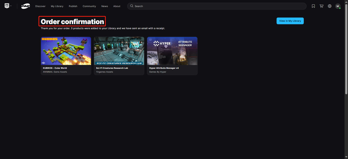Viewport: 348px width, 159px height.
Task: Open the Publish section
Action: tap(73, 6)
